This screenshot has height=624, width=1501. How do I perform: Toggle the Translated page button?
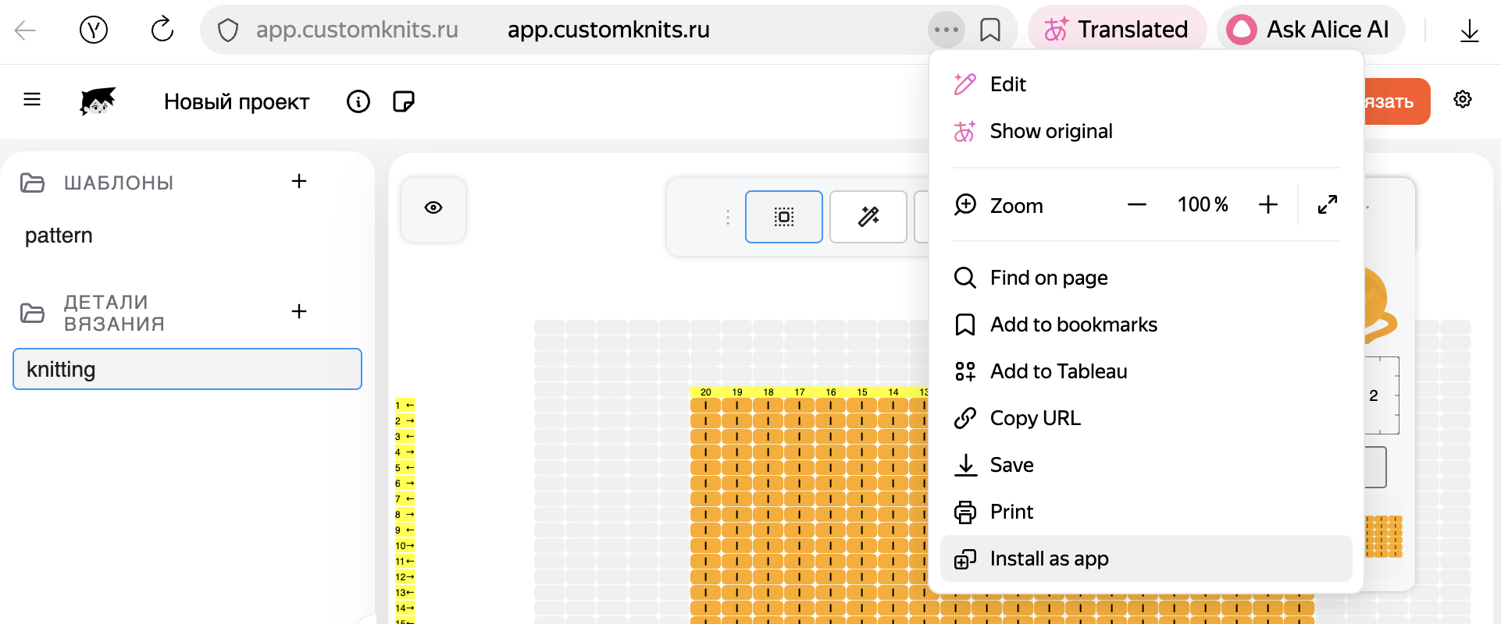(x=1116, y=30)
